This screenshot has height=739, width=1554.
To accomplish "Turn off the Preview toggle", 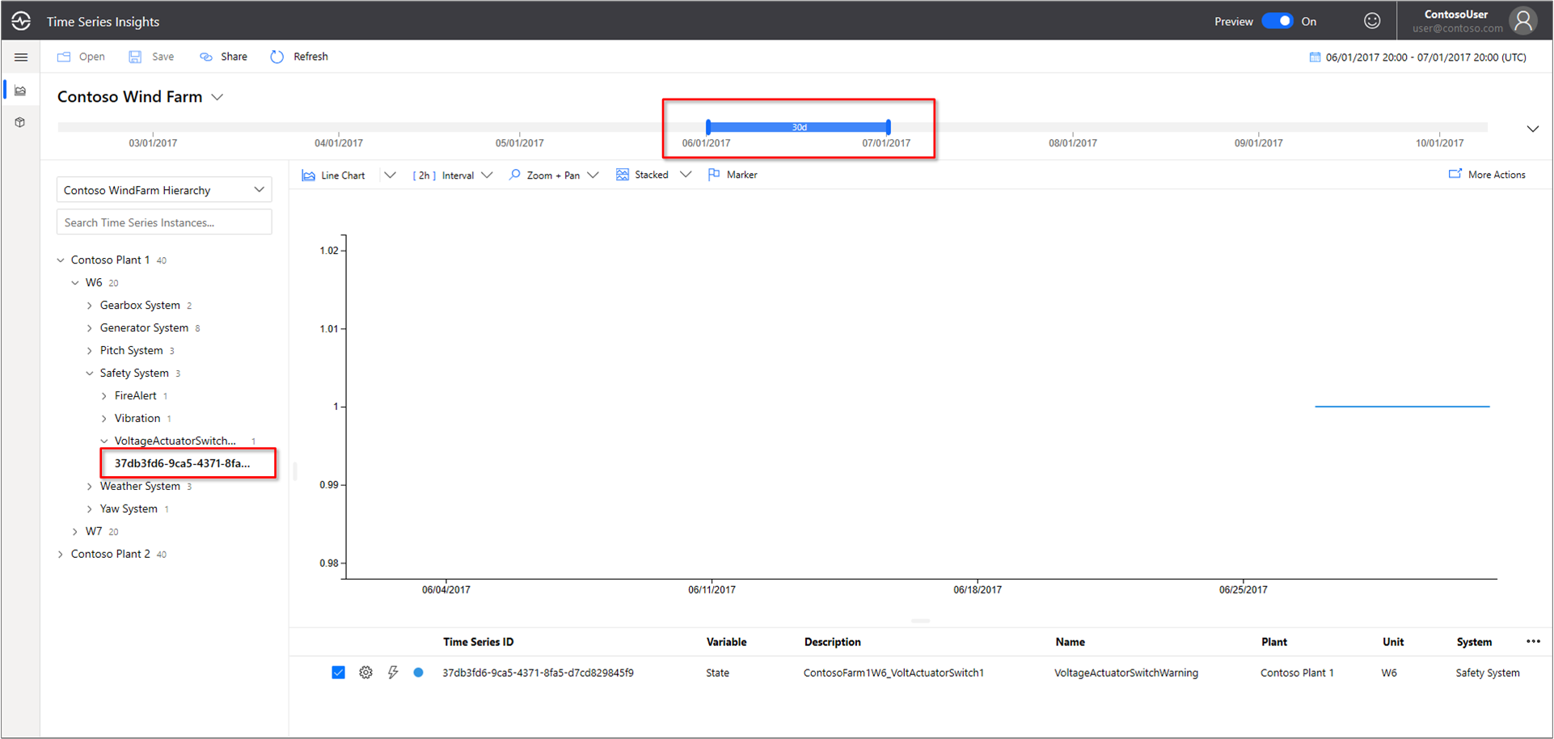I will pyautogui.click(x=1277, y=20).
